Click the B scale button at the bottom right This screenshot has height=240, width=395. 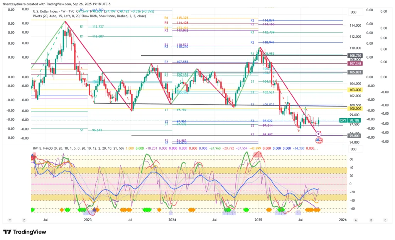pyautogui.click(x=371, y=220)
